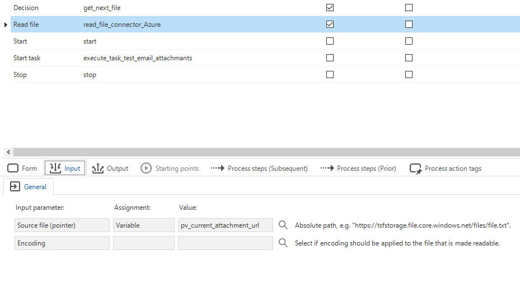Viewport: 520px width, 284px height.
Task: Open Assignment field for Encoding parameter
Action: 144,243
